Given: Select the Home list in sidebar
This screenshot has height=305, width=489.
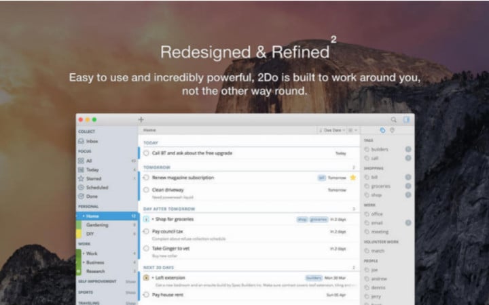Looking at the screenshot, I should tap(107, 216).
